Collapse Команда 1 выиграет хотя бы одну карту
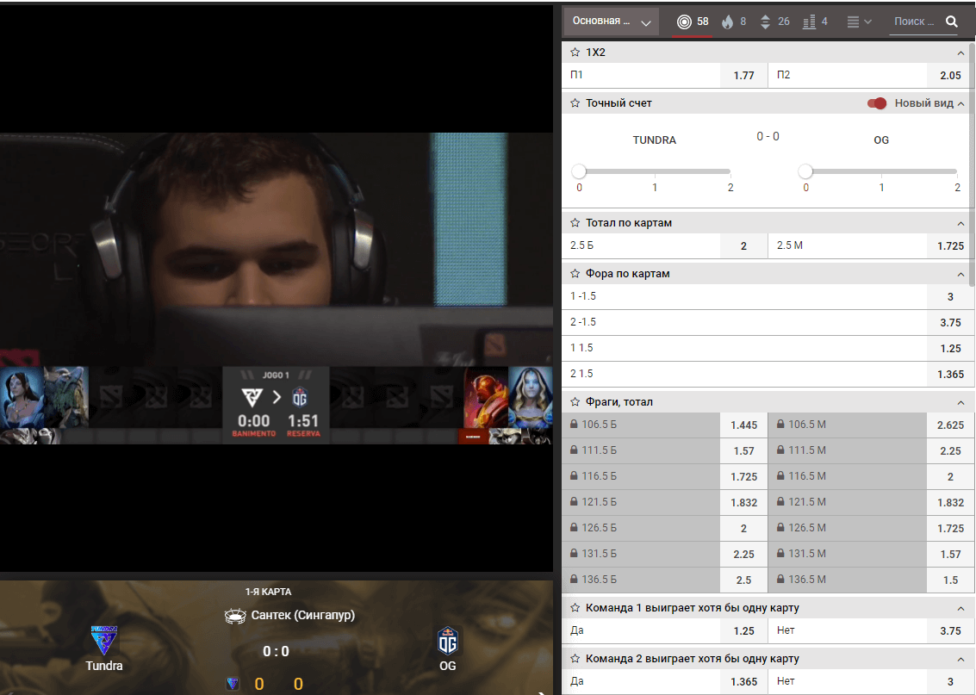 960,609
